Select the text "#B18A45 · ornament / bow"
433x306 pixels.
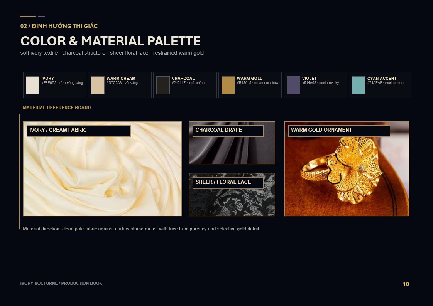(258, 83)
